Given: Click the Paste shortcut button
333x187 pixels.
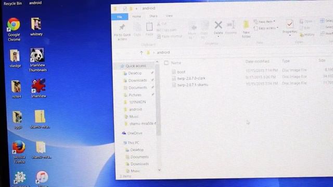Looking at the screenshot, I should (x=169, y=36).
